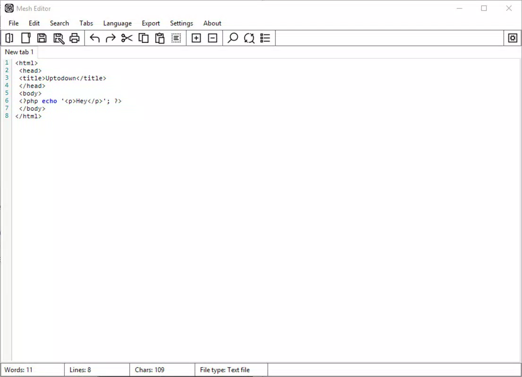Click the '</body>' text on line 7
Screen dimensions: 522x377
tap(32, 108)
